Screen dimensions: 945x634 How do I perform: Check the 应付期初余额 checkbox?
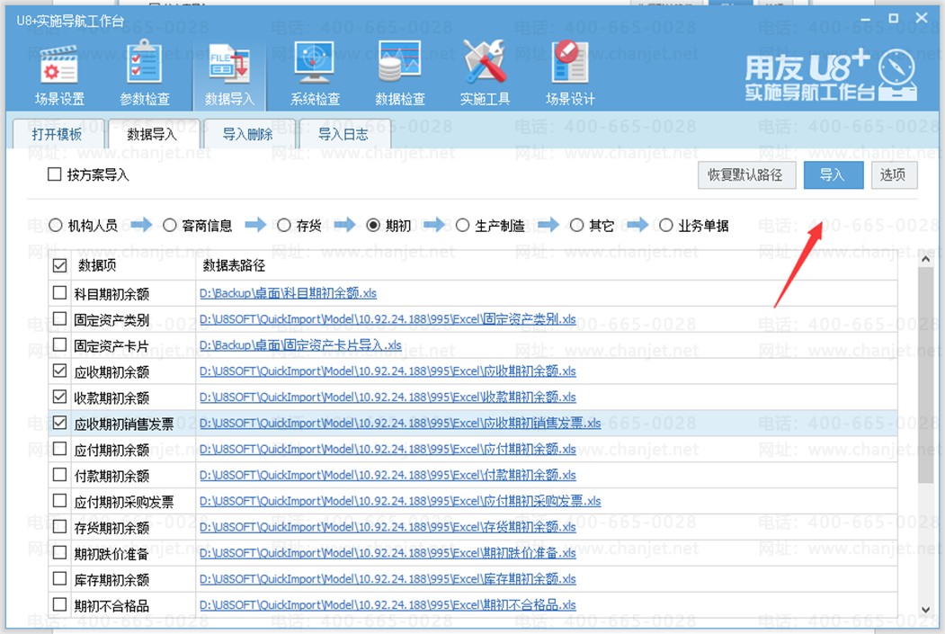coord(59,449)
